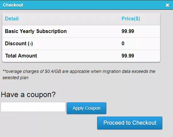173x137 pixels.
Task: Click the Apply Coupon button
Action: (87, 108)
